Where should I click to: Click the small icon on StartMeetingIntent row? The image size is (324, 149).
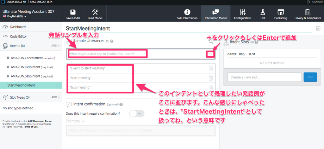57,85
